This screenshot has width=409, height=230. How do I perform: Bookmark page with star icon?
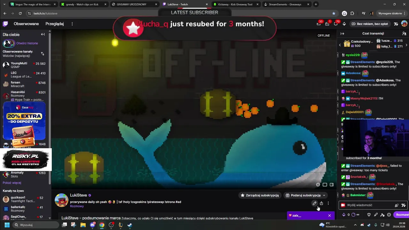coord(334,13)
